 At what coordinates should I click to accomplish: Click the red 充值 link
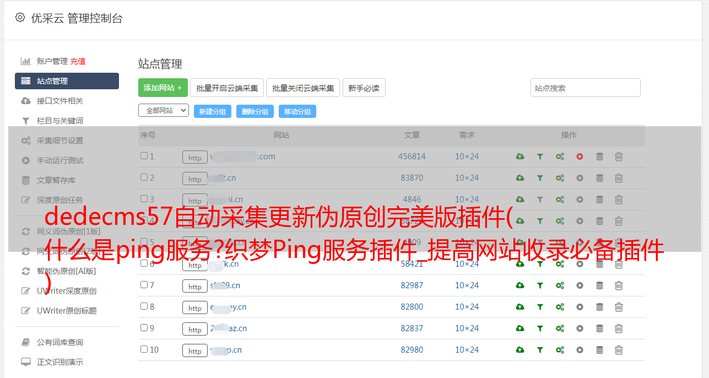[78, 61]
